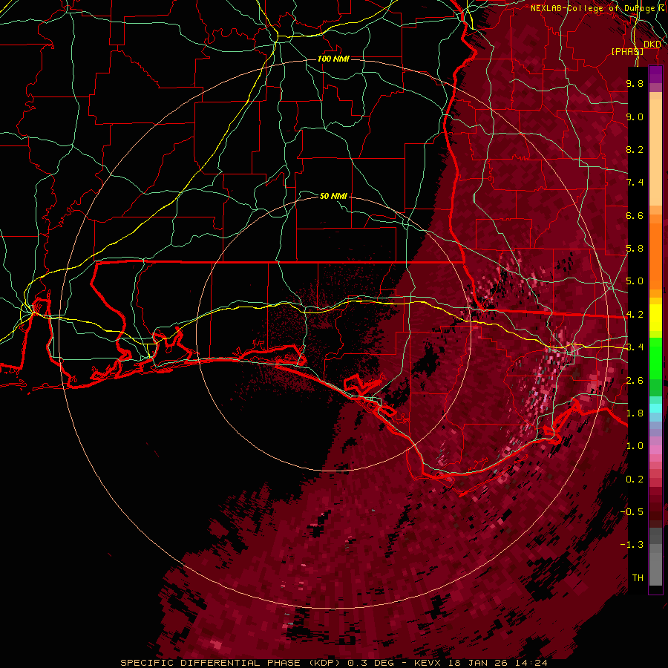This screenshot has width=668, height=668.
Task: Click the "100 NMI" range ring label
Action: point(333,59)
